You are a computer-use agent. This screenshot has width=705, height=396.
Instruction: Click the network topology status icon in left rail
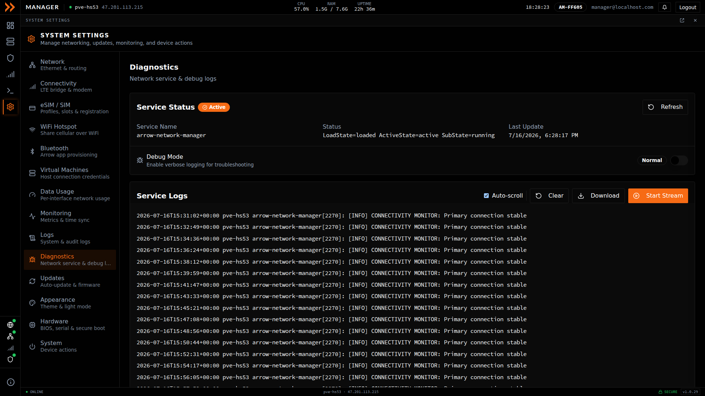pos(10,336)
